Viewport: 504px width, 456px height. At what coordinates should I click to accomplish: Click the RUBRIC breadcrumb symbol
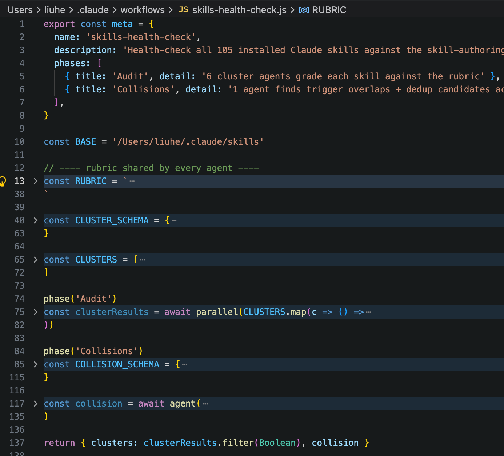coord(329,10)
